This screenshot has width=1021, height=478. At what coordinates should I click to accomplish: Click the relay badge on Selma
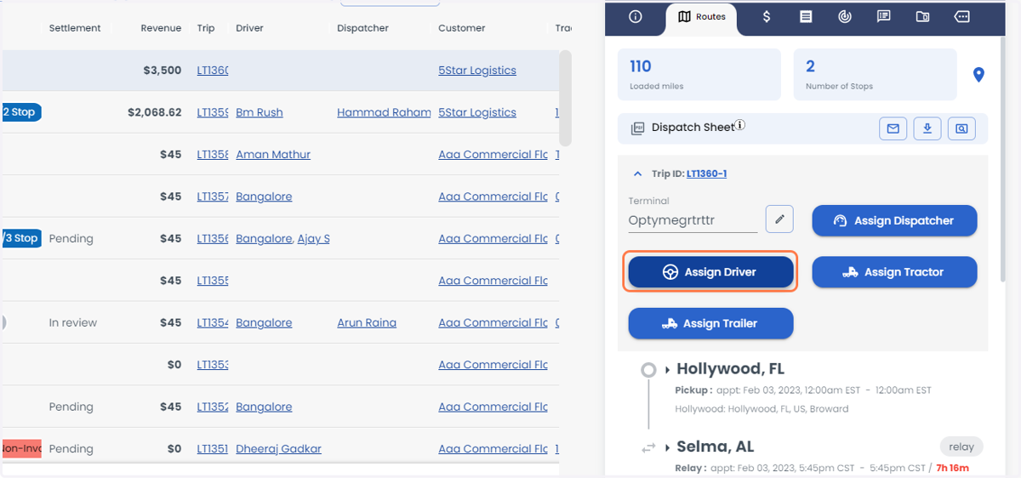point(961,447)
